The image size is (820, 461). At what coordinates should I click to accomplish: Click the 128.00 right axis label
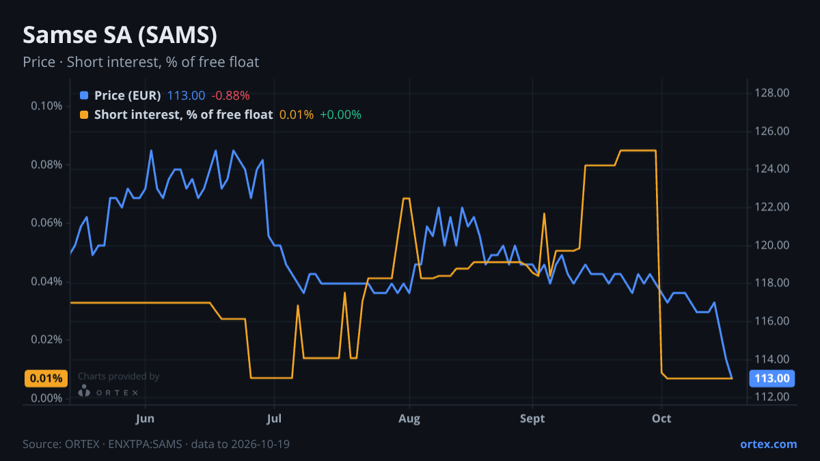[x=773, y=93]
